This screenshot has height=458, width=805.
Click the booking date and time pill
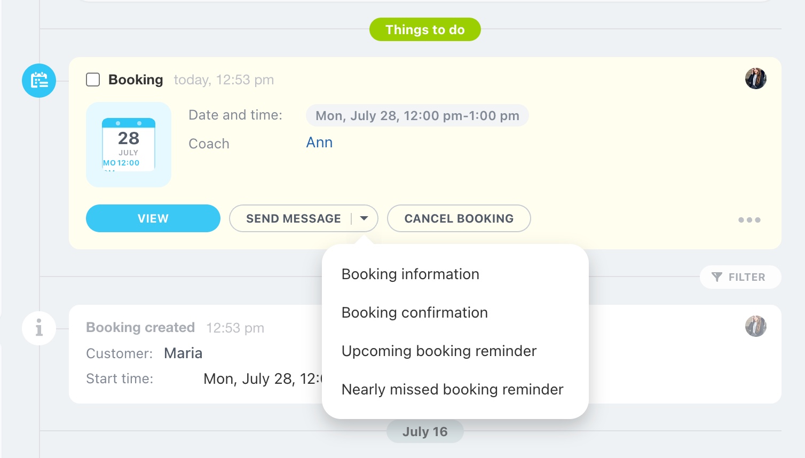click(417, 116)
